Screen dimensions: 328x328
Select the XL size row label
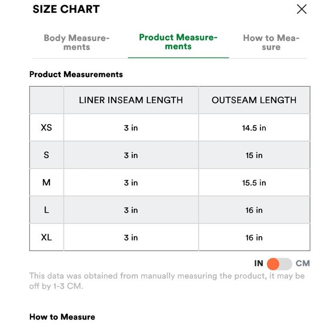[x=46, y=237]
